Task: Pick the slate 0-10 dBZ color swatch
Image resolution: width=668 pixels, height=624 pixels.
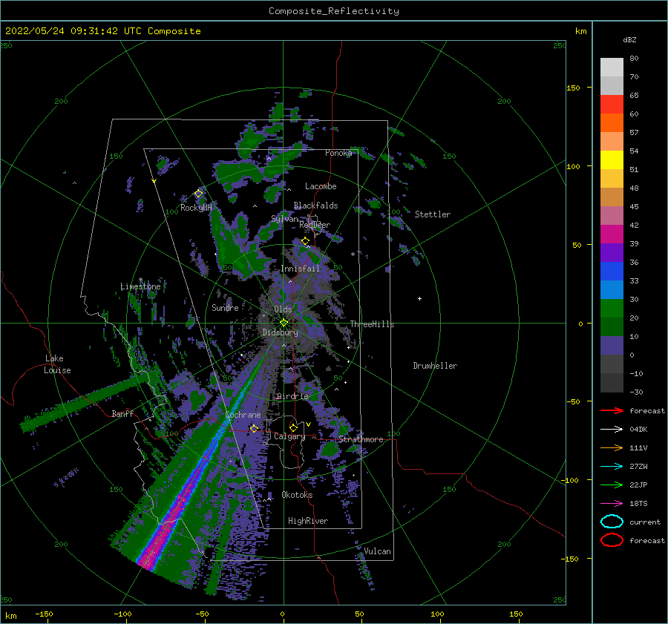Action: point(612,345)
